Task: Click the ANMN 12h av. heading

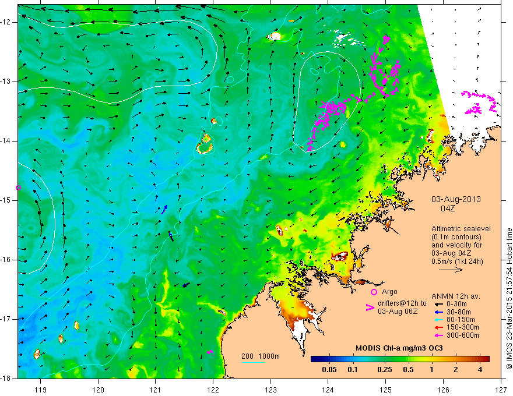Action: (x=456, y=296)
